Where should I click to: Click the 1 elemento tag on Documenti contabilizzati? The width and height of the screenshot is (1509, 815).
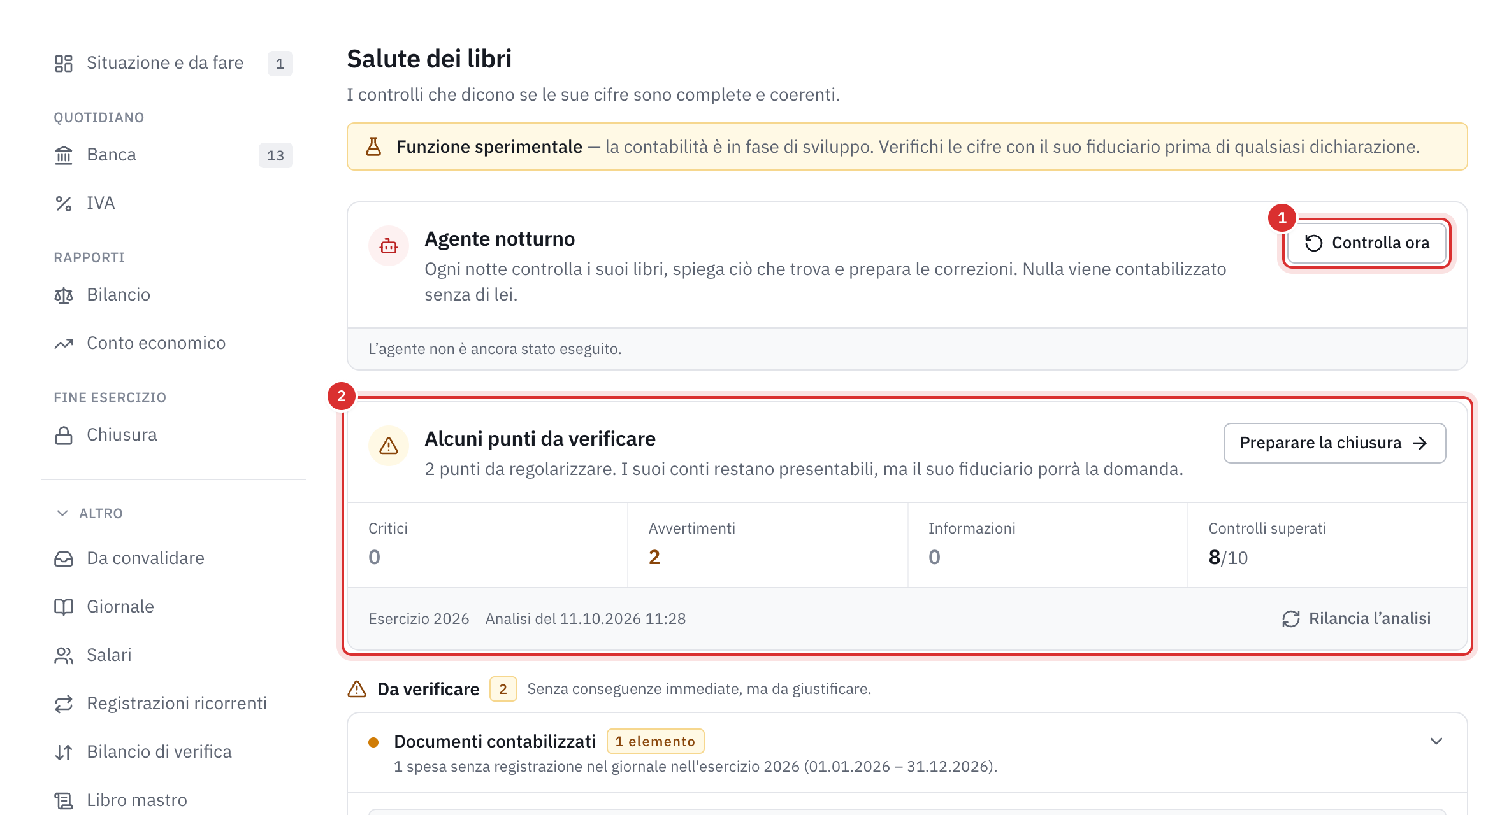pos(656,741)
